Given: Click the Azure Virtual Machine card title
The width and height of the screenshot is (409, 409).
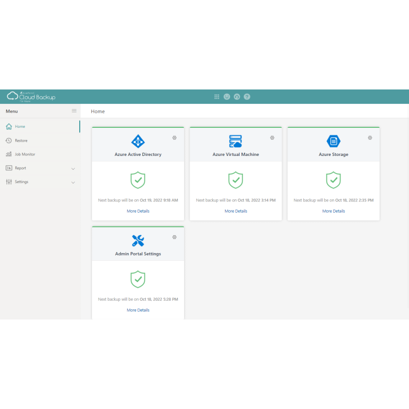Looking at the screenshot, I should [236, 154].
